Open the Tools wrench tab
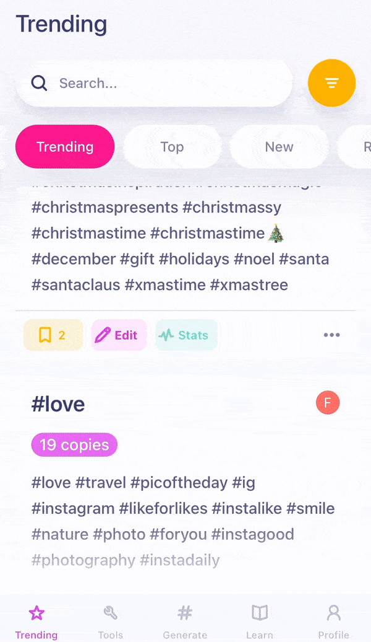This screenshot has width=371, height=642. [111, 619]
